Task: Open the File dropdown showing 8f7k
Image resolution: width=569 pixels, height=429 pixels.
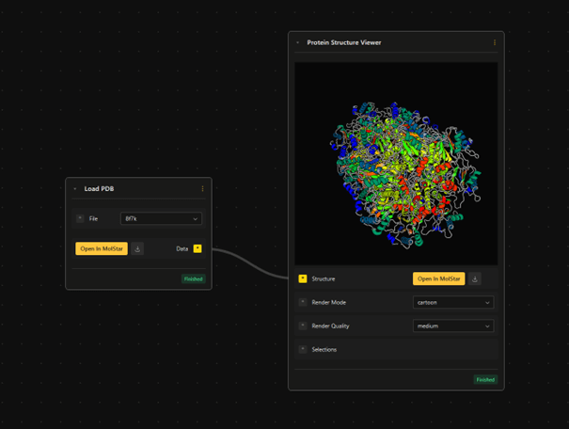Action: coord(161,219)
